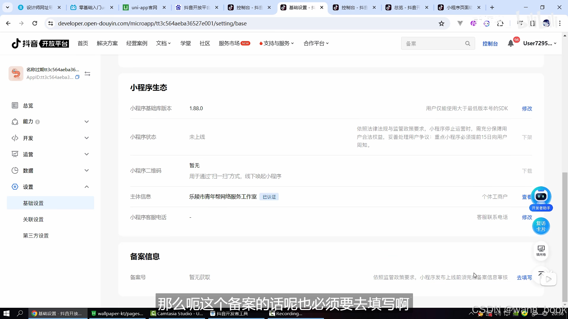
Task: Open the Chrome three-dot menu
Action: coord(560,23)
